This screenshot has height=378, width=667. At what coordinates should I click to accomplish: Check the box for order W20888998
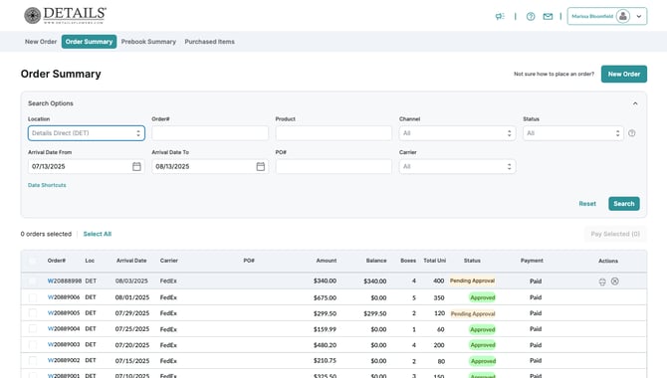pos(32,282)
